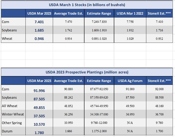Select the soybean plantings value 87.505
This screenshot has width=175, height=137.
pos(39,99)
